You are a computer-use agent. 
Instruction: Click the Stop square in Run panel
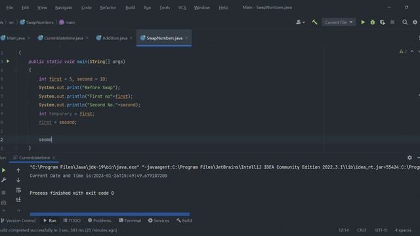click(3, 193)
